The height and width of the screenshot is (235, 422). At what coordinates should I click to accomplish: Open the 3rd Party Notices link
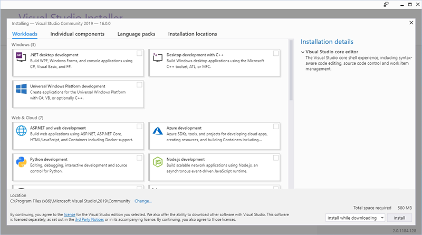[89, 219]
